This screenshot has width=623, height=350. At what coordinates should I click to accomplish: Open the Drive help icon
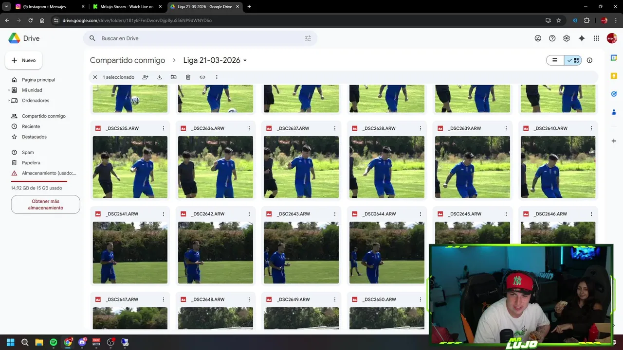(552, 38)
